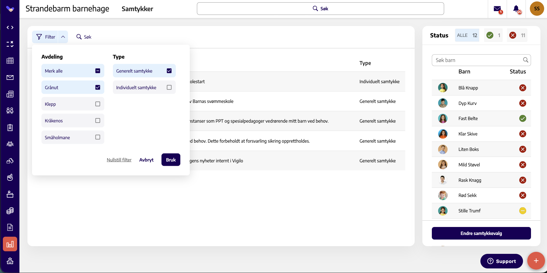
Task: Select child Rød Sekk
Action: point(481,195)
